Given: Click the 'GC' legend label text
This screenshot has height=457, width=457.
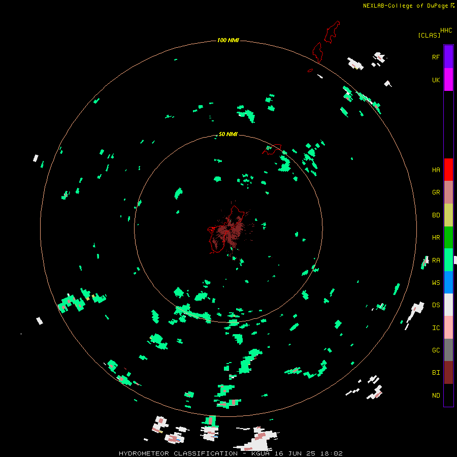Looking at the screenshot, I should (436, 350).
